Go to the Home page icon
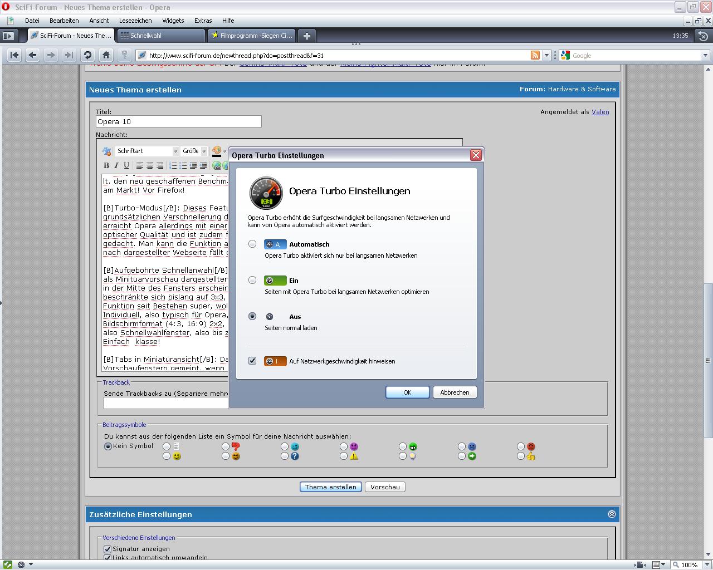The image size is (713, 570). (106, 55)
